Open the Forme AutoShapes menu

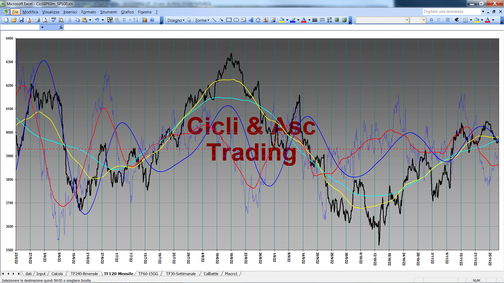pos(202,20)
